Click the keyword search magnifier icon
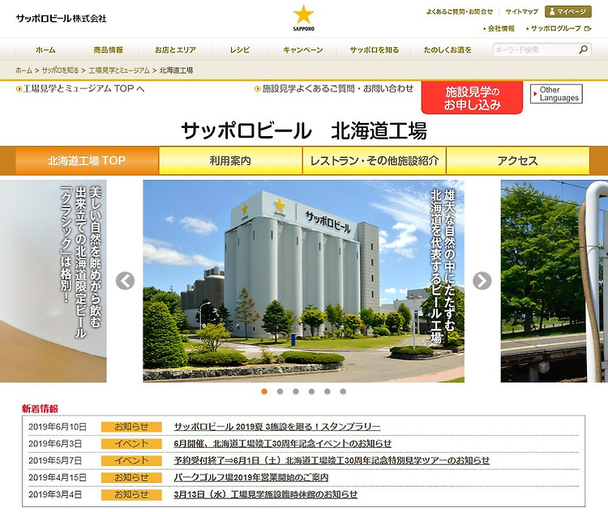The image size is (608, 512). (583, 49)
